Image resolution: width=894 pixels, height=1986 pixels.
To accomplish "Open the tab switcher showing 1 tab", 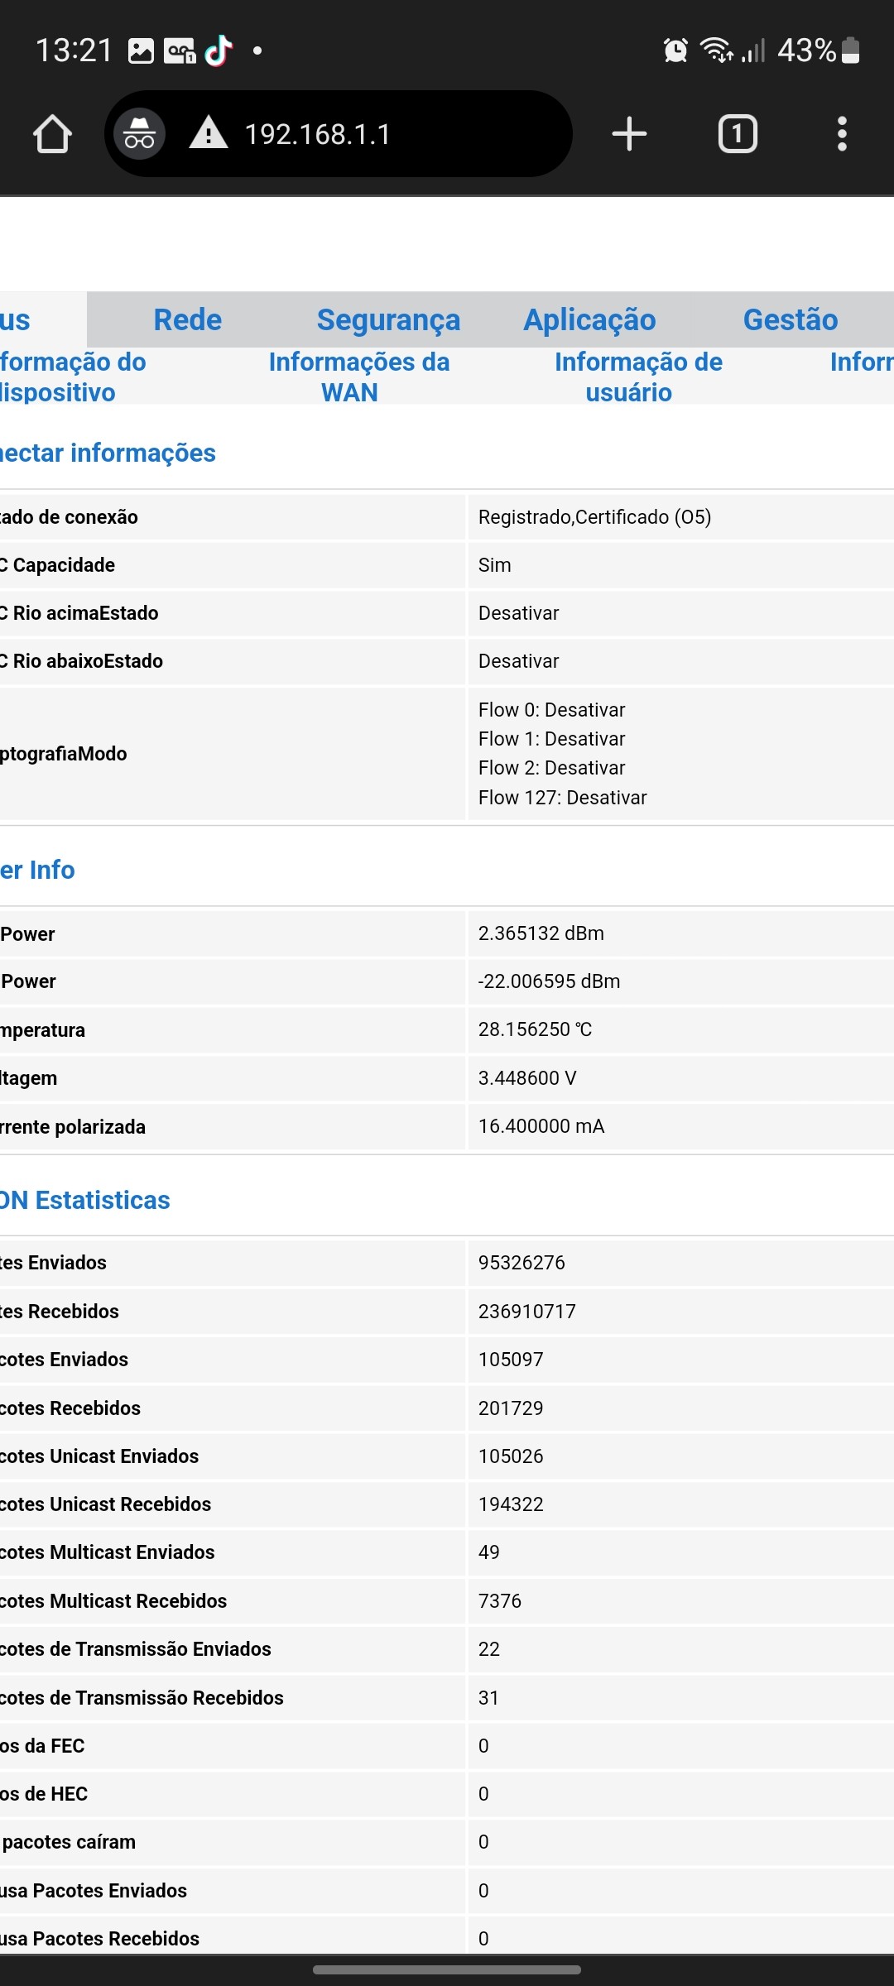I will [737, 134].
